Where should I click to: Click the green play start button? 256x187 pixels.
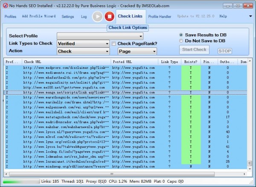coord(98,17)
